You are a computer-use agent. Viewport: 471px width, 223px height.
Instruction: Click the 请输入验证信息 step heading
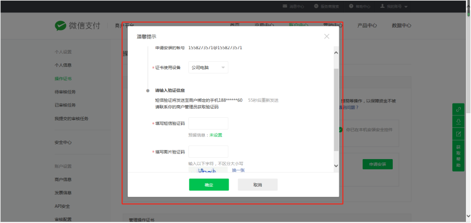coord(170,90)
